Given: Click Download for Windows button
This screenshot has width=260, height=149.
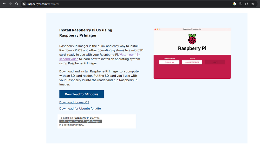Looking at the screenshot, I should coord(82,94).
